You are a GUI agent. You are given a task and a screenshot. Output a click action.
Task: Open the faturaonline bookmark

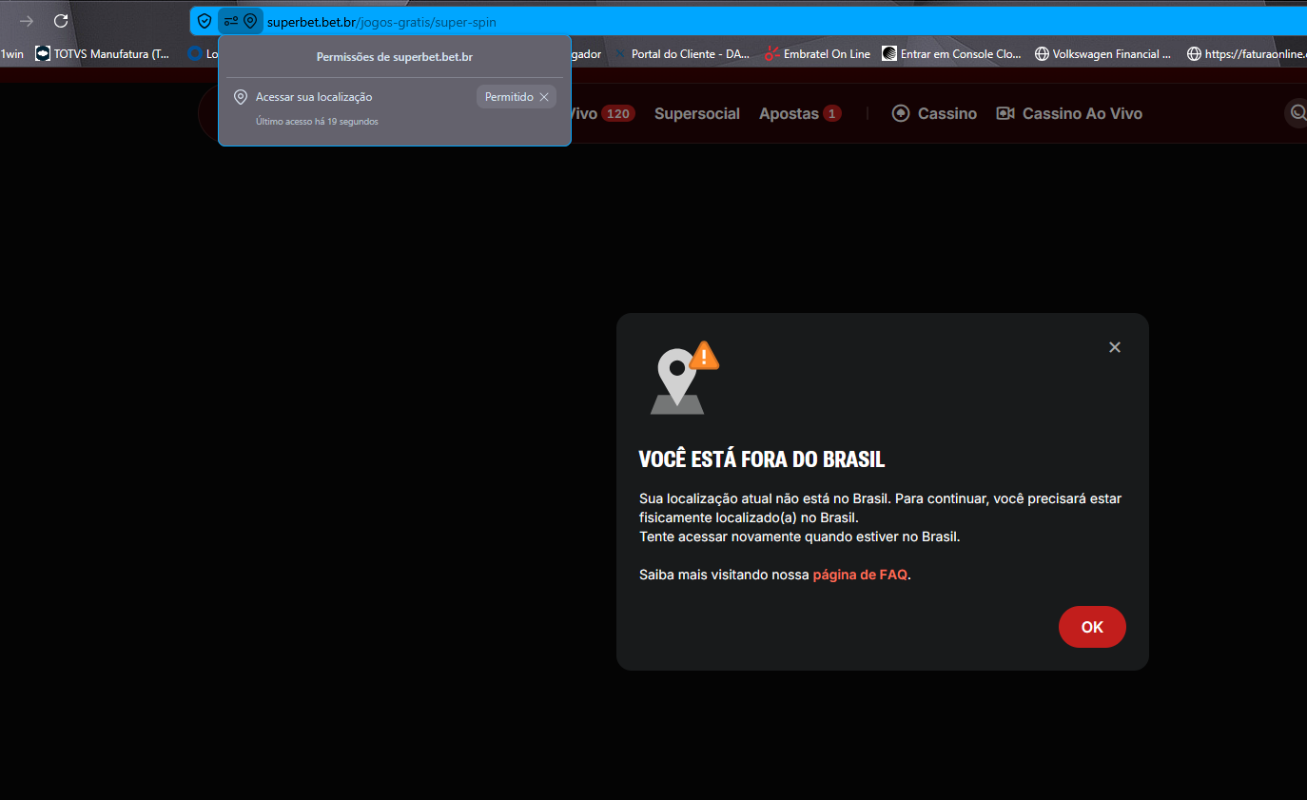coord(1247,54)
